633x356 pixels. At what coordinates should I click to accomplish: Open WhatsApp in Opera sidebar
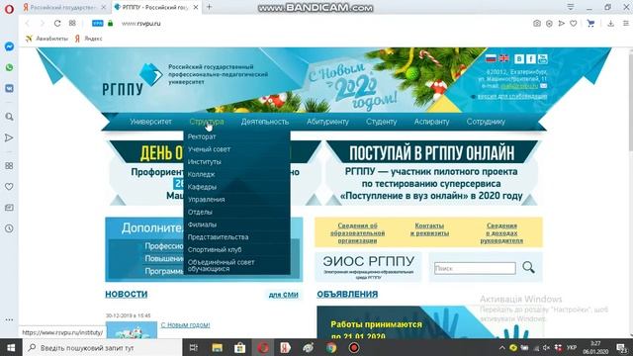click(9, 67)
